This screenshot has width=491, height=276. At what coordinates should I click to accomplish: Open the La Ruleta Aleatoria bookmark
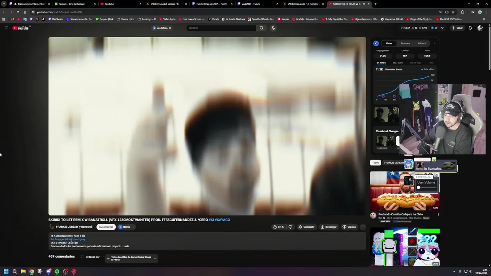[x=233, y=19]
